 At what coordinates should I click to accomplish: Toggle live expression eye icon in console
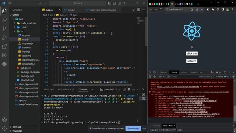[168, 76]
